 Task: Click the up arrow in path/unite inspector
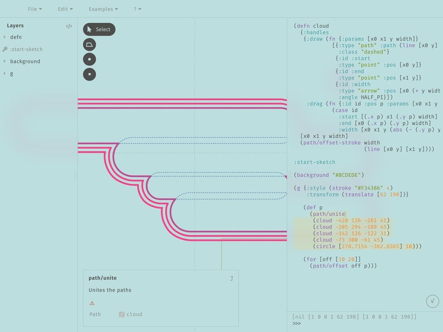[231, 278]
